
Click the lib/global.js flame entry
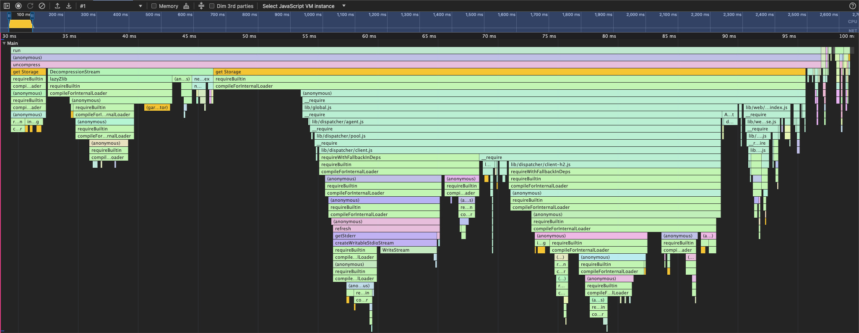click(x=520, y=107)
